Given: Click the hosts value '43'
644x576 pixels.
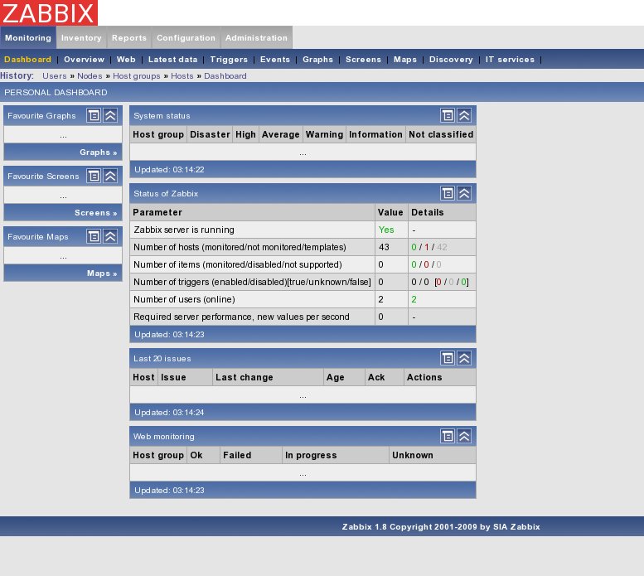Looking at the screenshot, I should coord(384,247).
